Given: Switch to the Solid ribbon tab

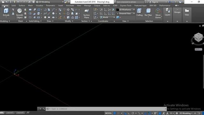Looking at the screenshot, I should (13, 5).
